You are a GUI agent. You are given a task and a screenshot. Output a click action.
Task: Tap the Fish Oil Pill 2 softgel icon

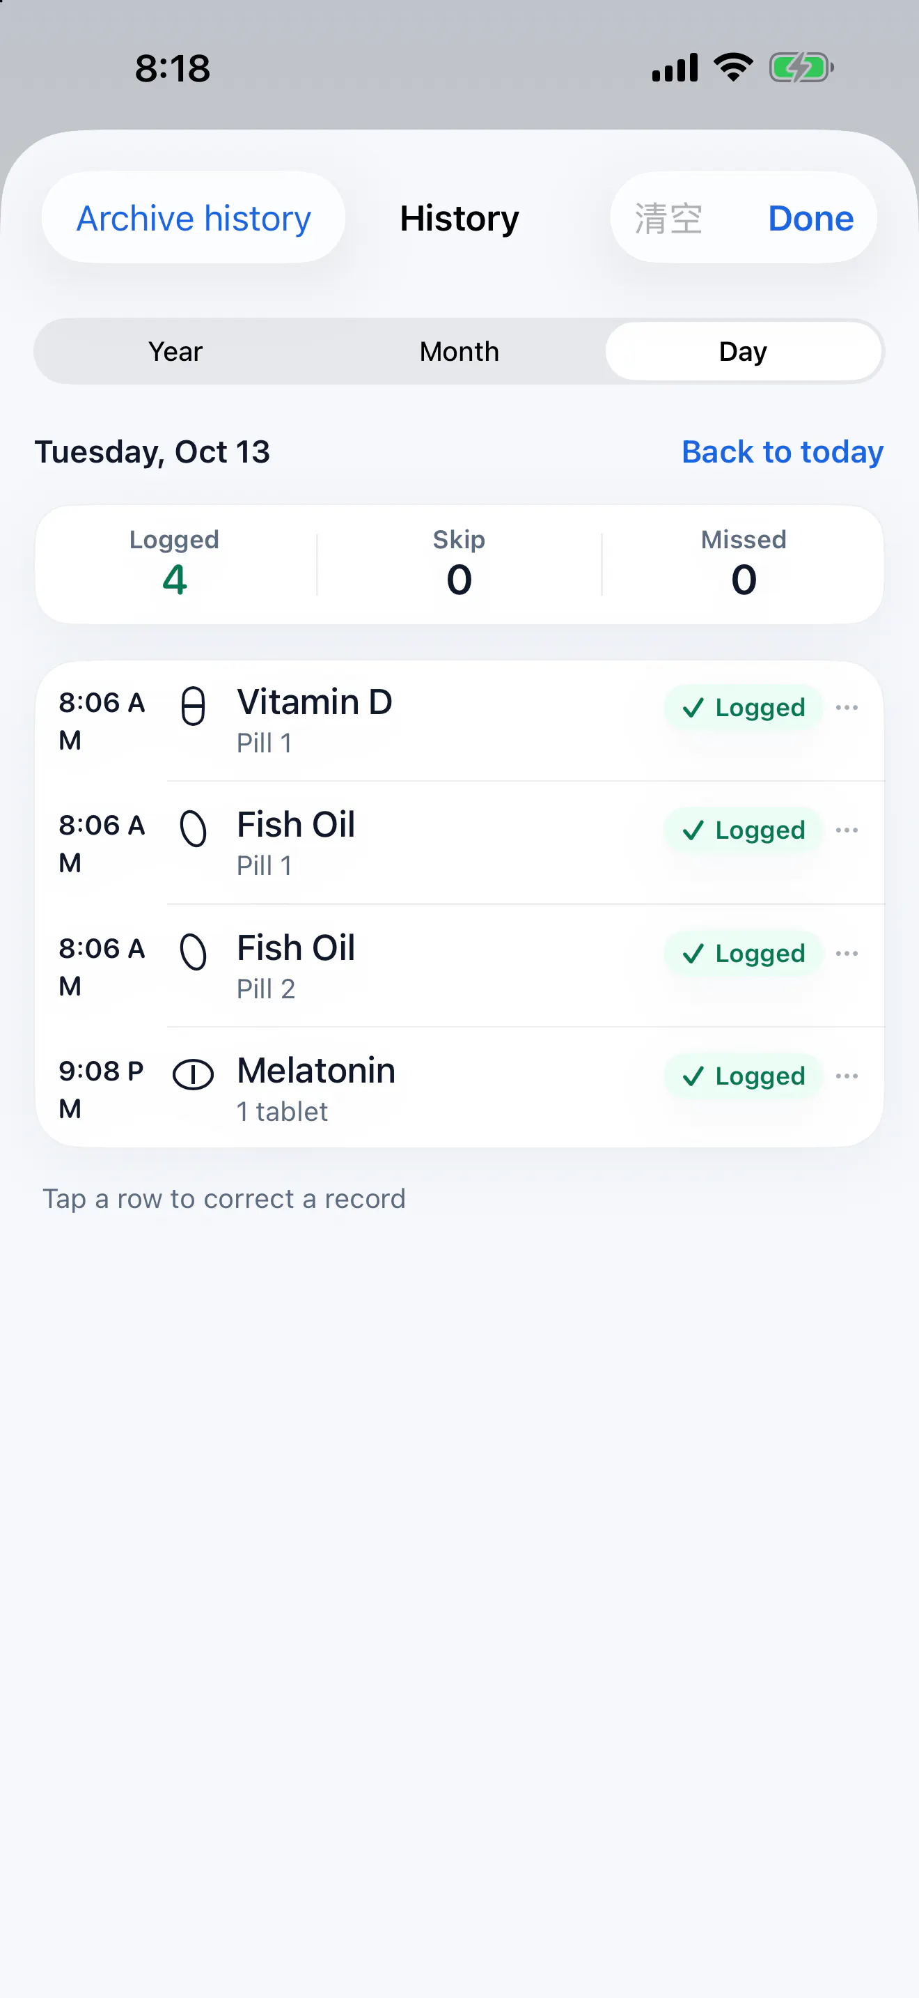[193, 952]
